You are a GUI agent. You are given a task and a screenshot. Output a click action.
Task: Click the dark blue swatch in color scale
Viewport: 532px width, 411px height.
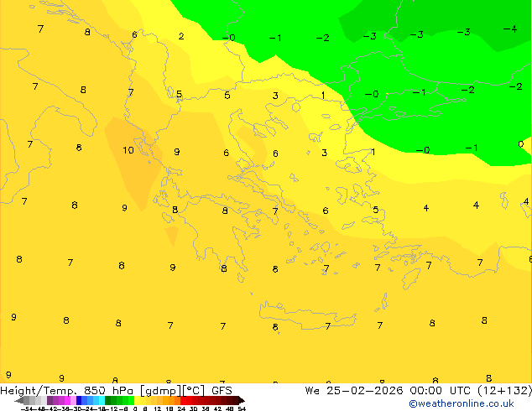coord(79,400)
